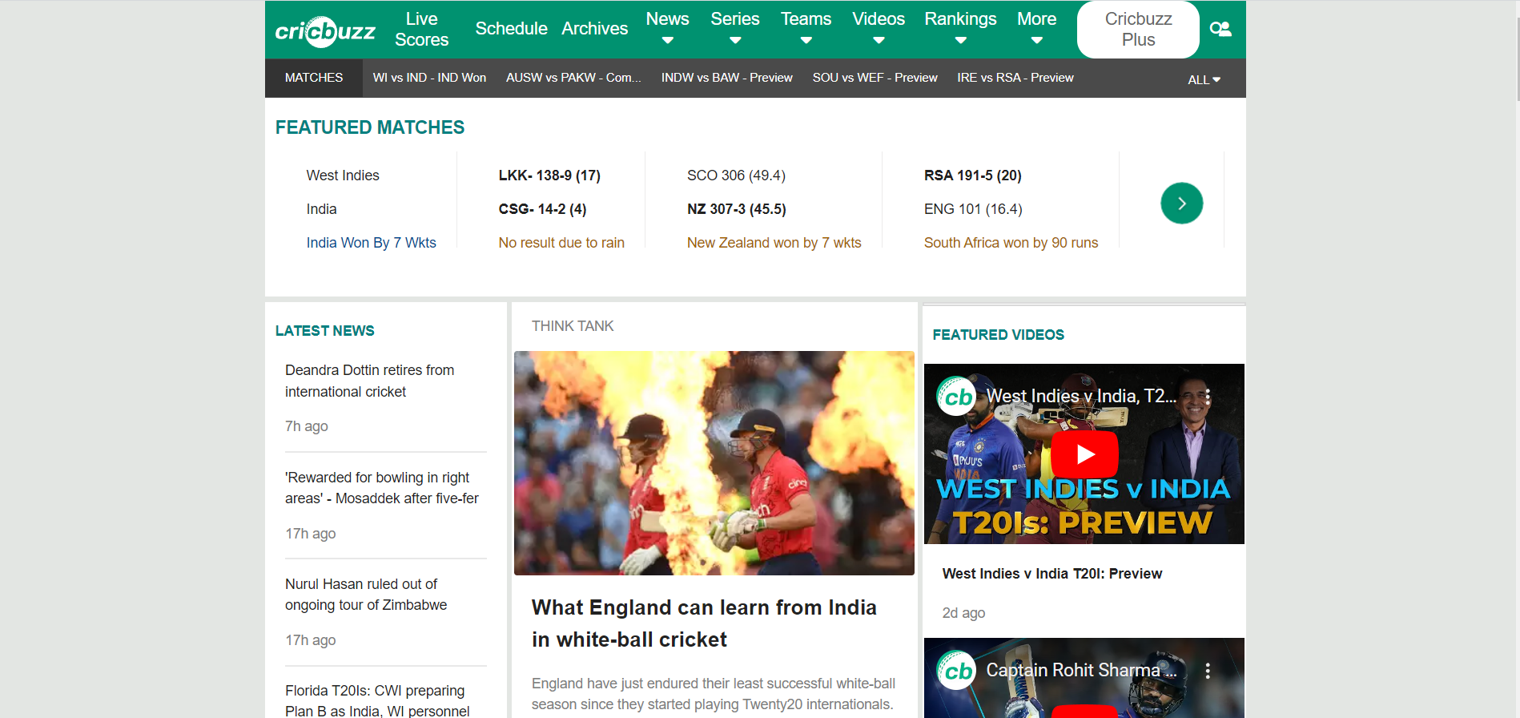Open West Indies v India T20I: Preview title
This screenshot has height=718, width=1520.
coord(1052,574)
